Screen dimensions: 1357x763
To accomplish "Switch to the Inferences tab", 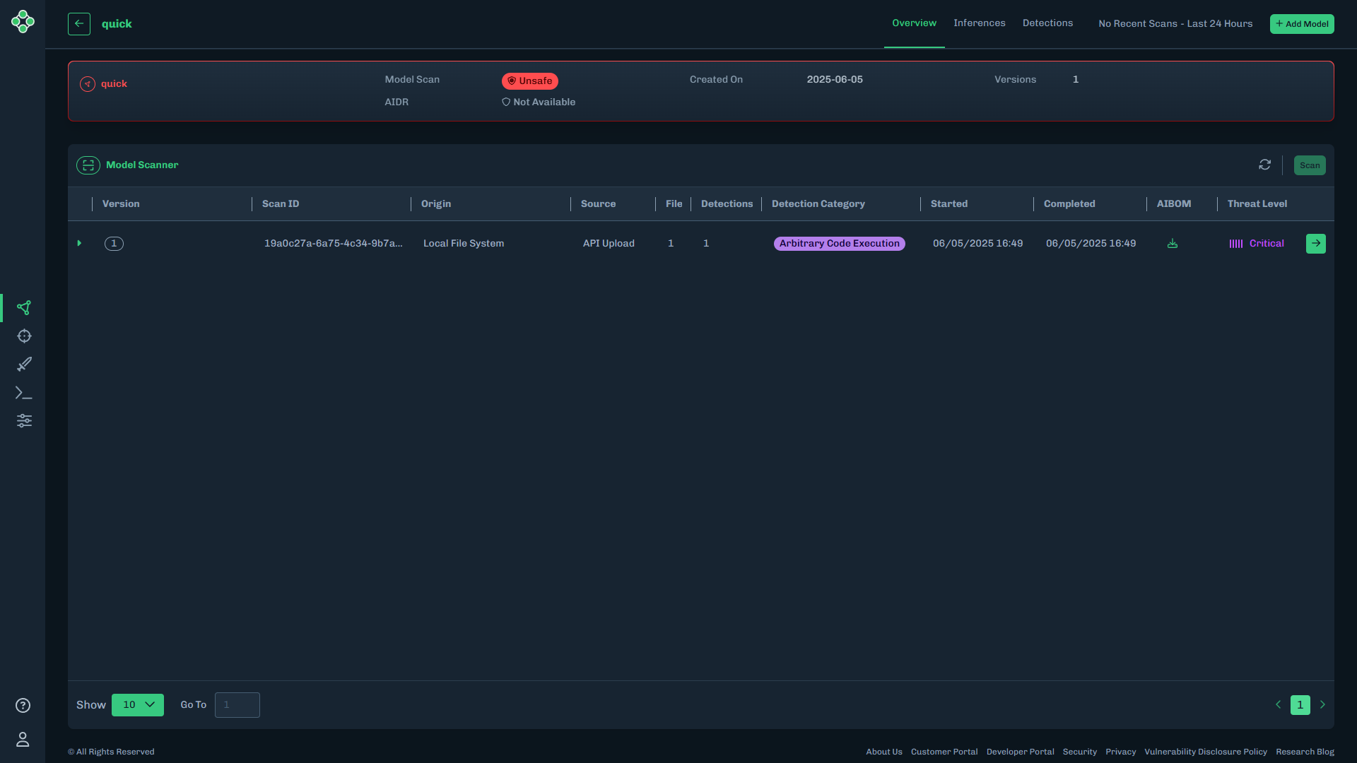I will [979, 23].
